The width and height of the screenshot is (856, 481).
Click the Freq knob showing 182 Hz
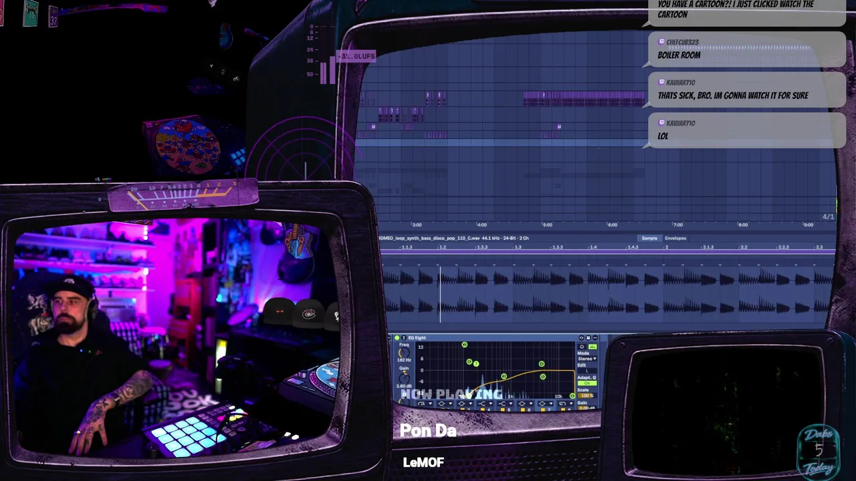[404, 352]
